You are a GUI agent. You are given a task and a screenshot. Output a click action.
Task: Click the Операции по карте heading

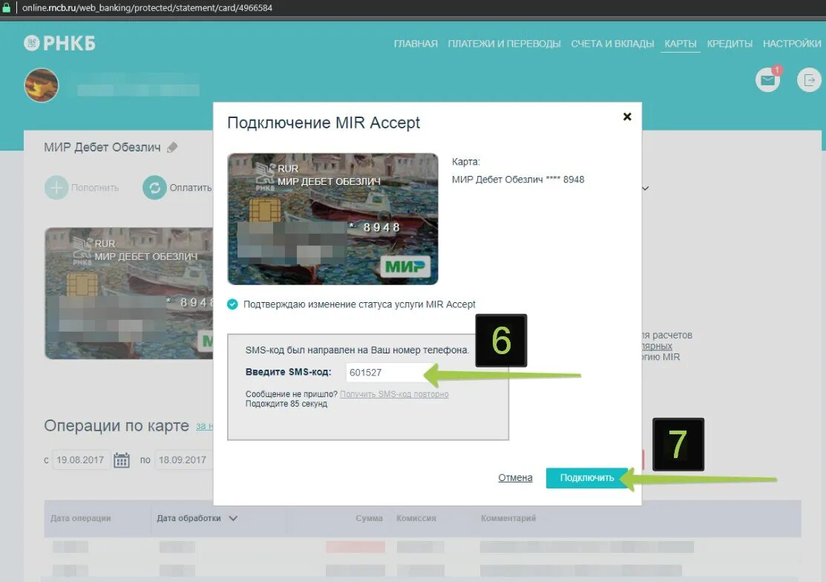117,425
